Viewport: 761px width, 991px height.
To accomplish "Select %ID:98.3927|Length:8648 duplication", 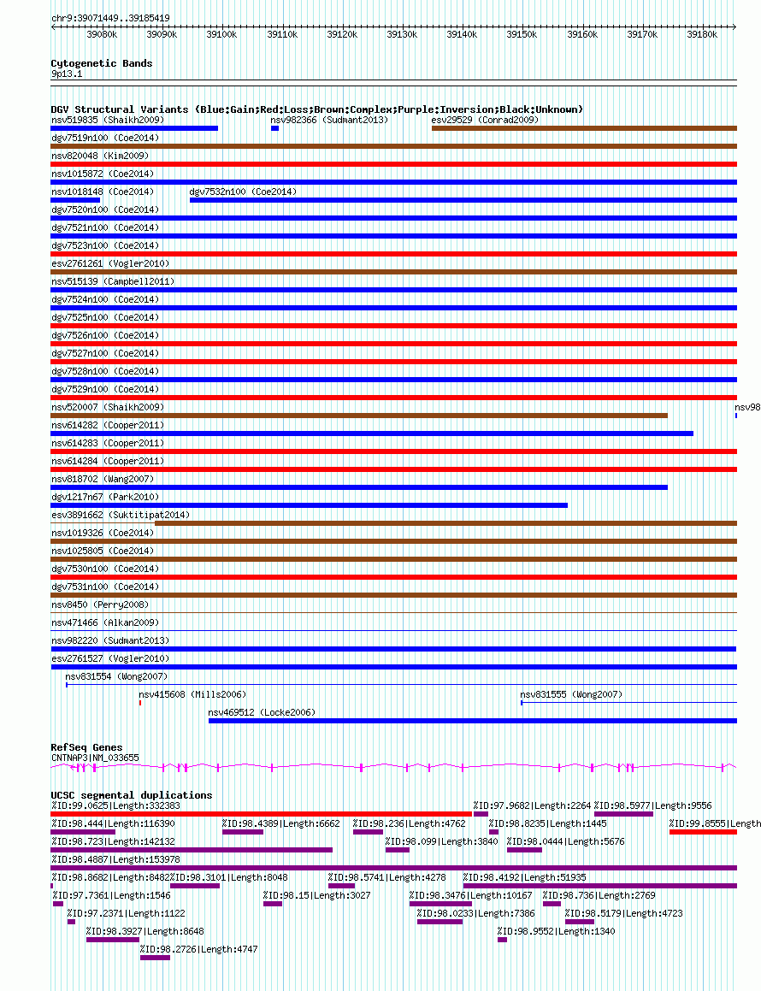I will click(x=145, y=932).
